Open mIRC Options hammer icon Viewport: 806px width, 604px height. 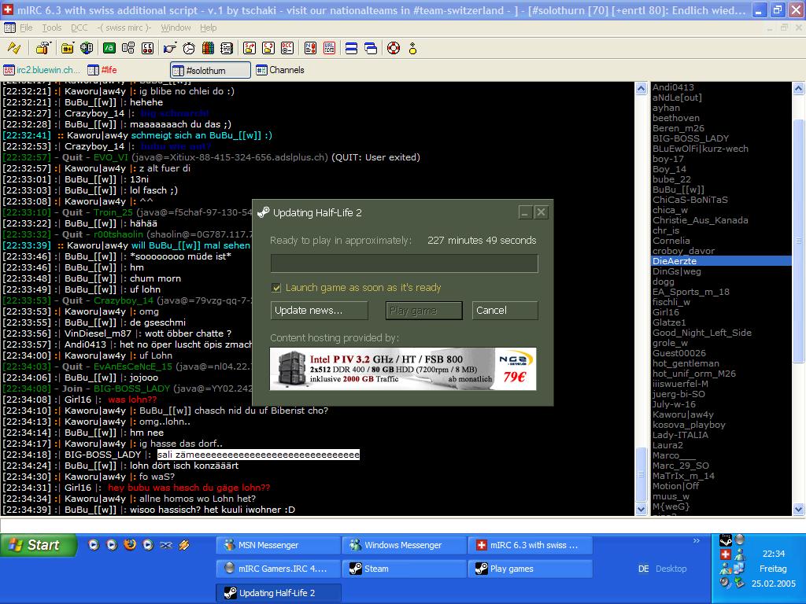coord(43,48)
